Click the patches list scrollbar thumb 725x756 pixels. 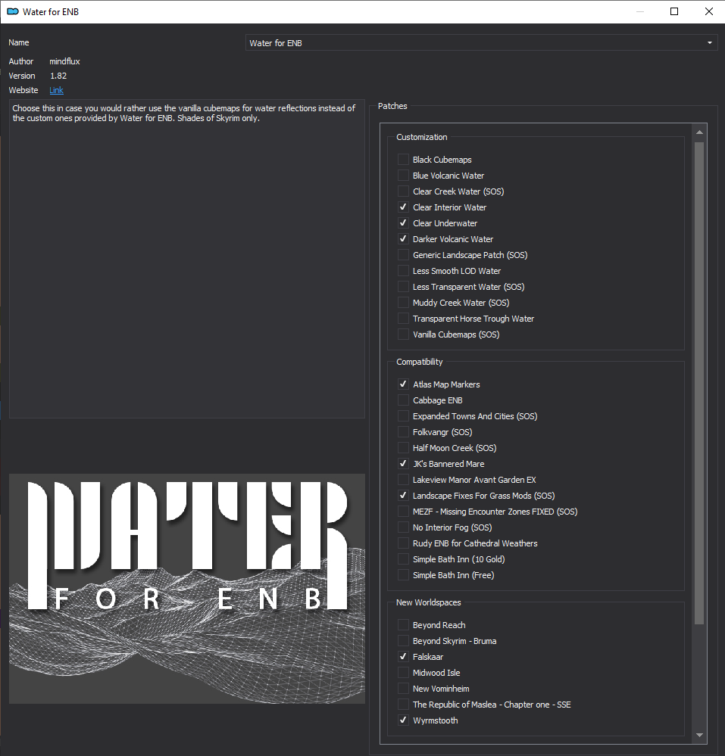click(x=699, y=384)
